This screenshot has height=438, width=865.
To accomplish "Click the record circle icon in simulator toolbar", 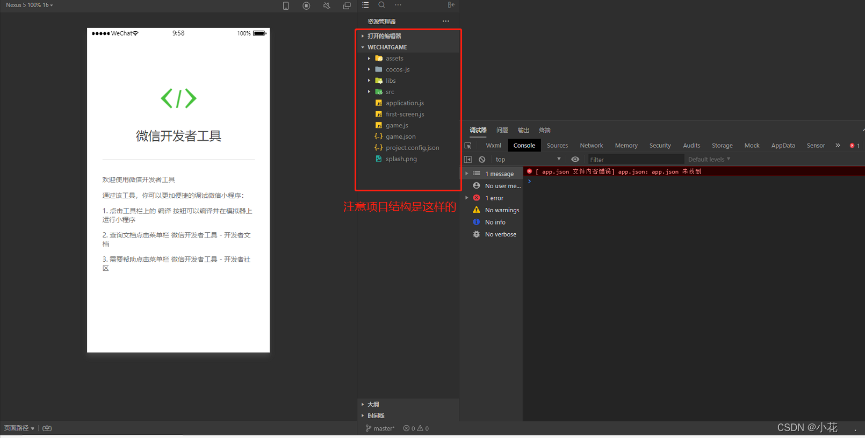I will point(306,5).
